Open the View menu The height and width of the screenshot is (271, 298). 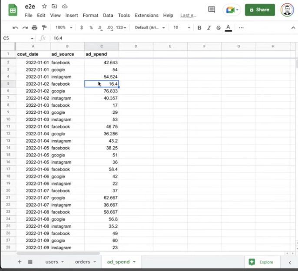pyautogui.click(x=55, y=15)
